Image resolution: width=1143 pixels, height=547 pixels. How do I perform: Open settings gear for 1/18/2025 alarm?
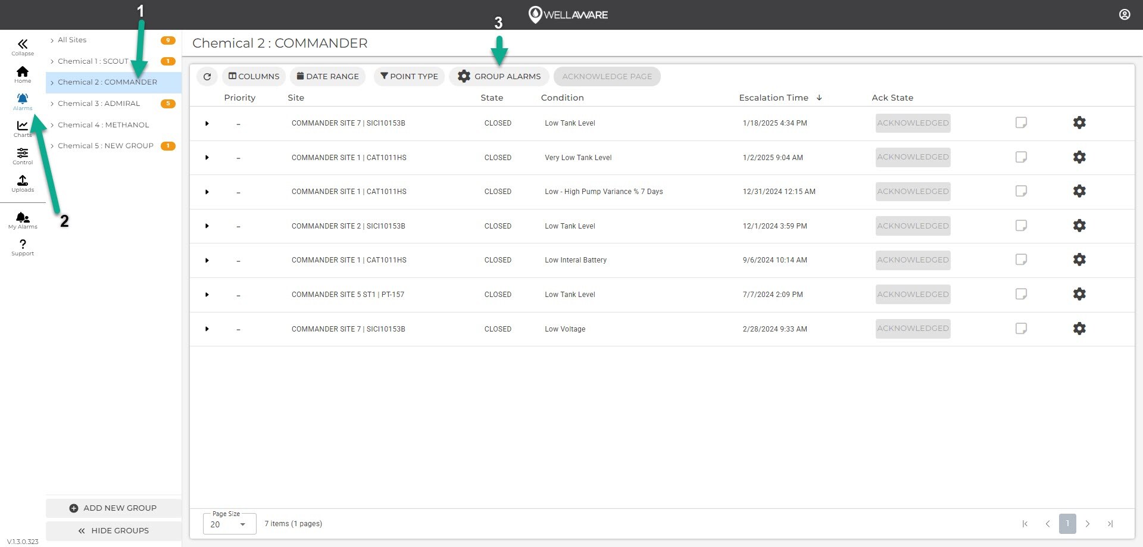(1079, 123)
